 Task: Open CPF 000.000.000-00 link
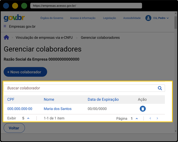pyautogui.click(x=20, y=109)
